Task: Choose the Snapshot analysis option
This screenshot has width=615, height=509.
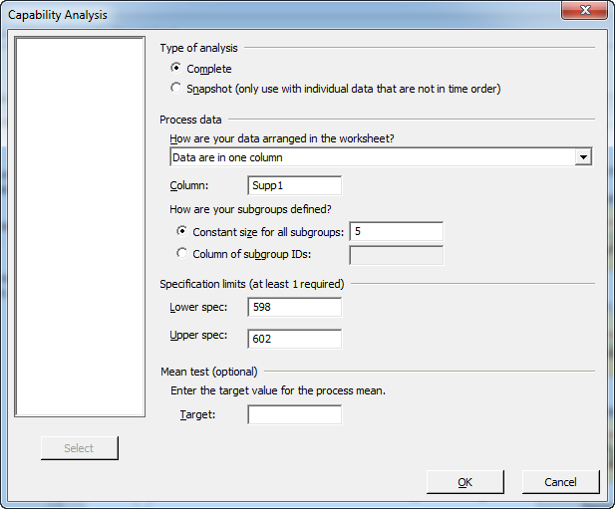Action: coord(176,88)
